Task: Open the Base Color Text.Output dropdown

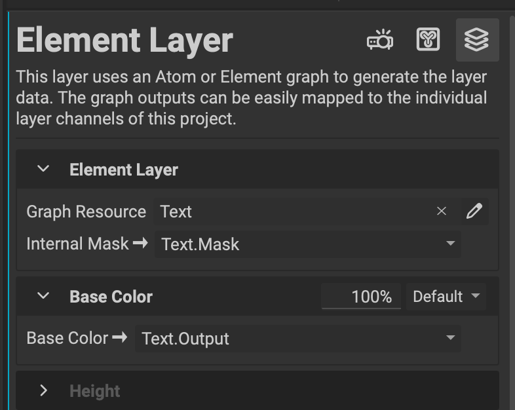Action: pos(298,339)
